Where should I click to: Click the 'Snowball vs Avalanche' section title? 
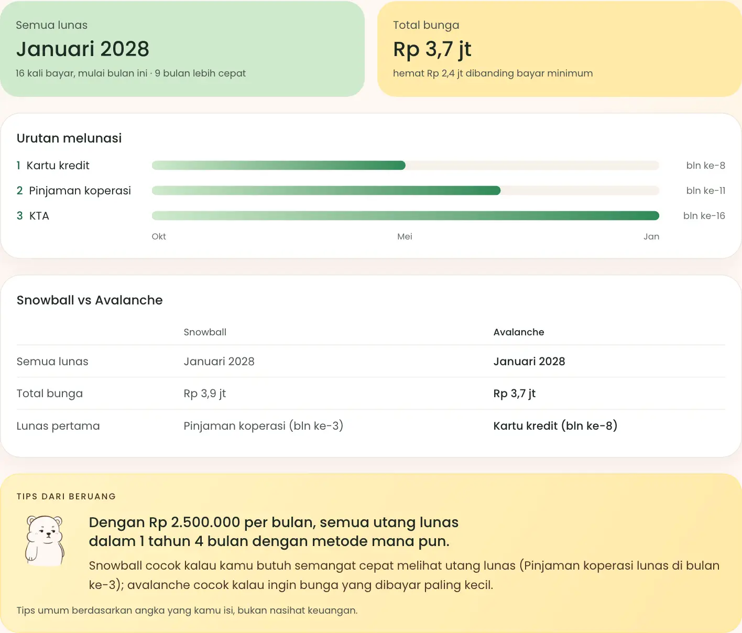coord(90,300)
